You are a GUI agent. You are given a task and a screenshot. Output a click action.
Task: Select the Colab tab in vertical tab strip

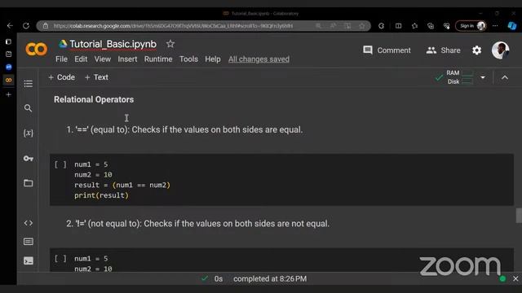click(9, 80)
